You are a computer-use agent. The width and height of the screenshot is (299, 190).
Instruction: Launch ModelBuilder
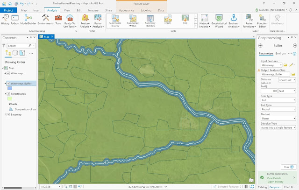(28, 20)
